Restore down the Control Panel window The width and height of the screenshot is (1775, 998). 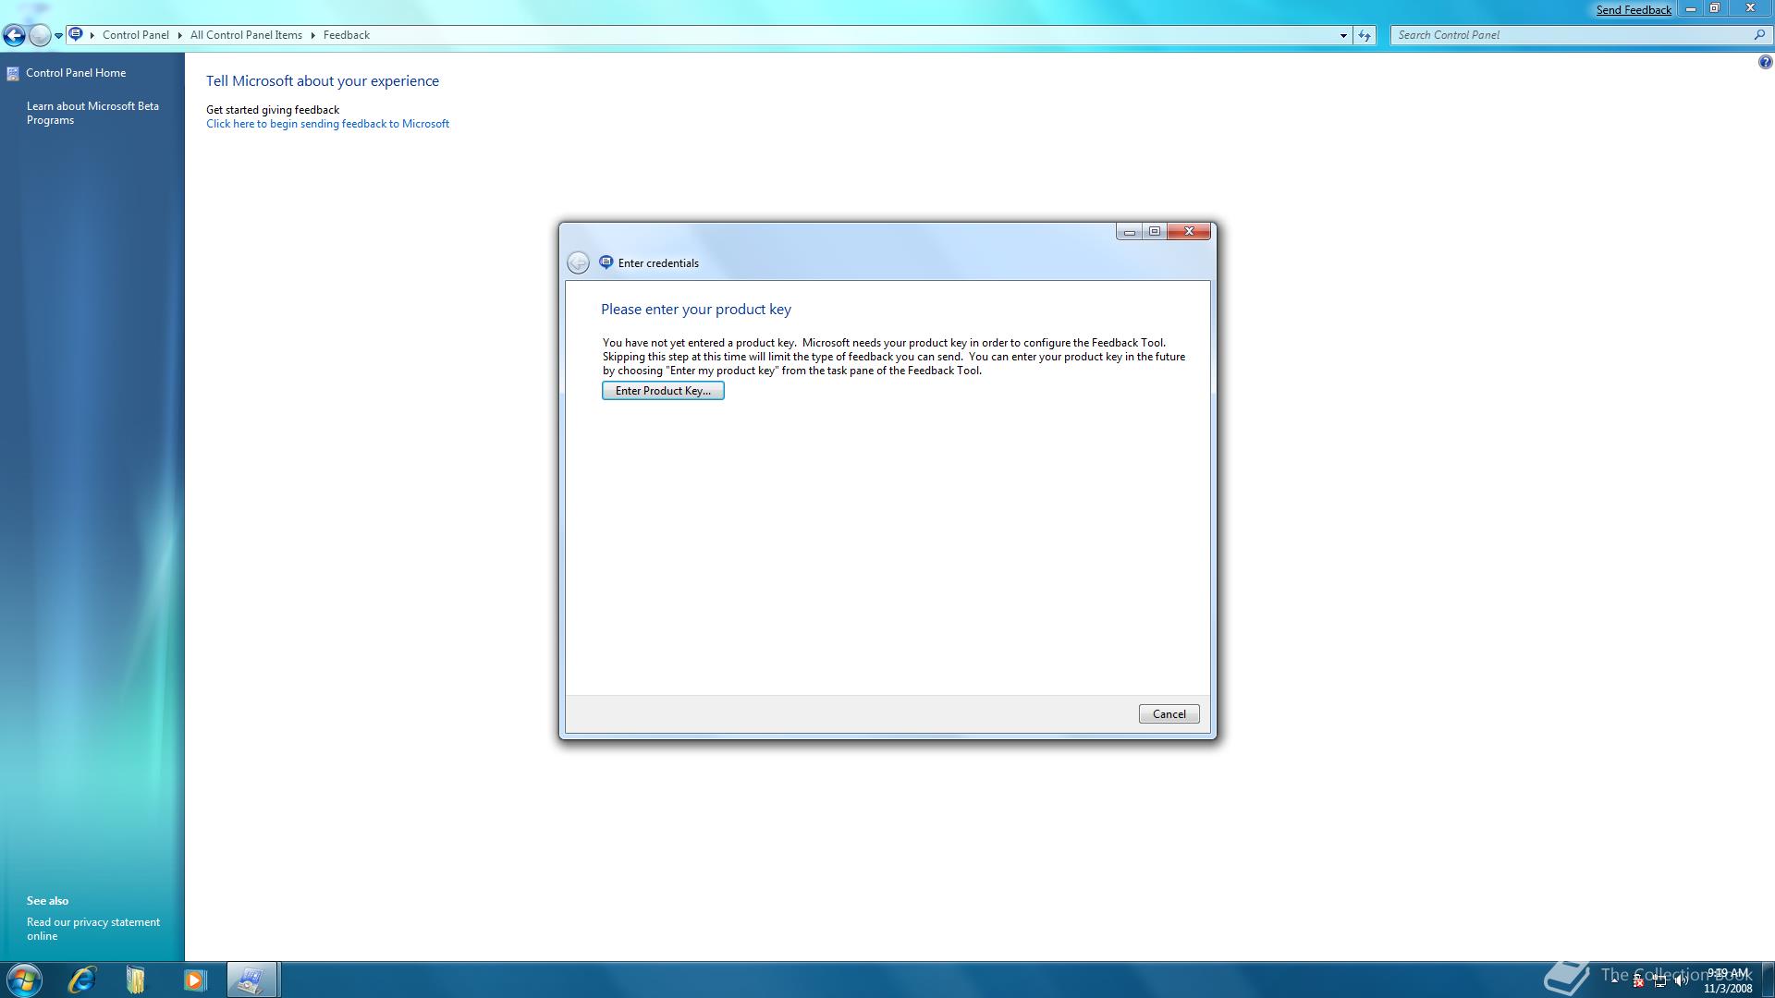(x=1715, y=8)
